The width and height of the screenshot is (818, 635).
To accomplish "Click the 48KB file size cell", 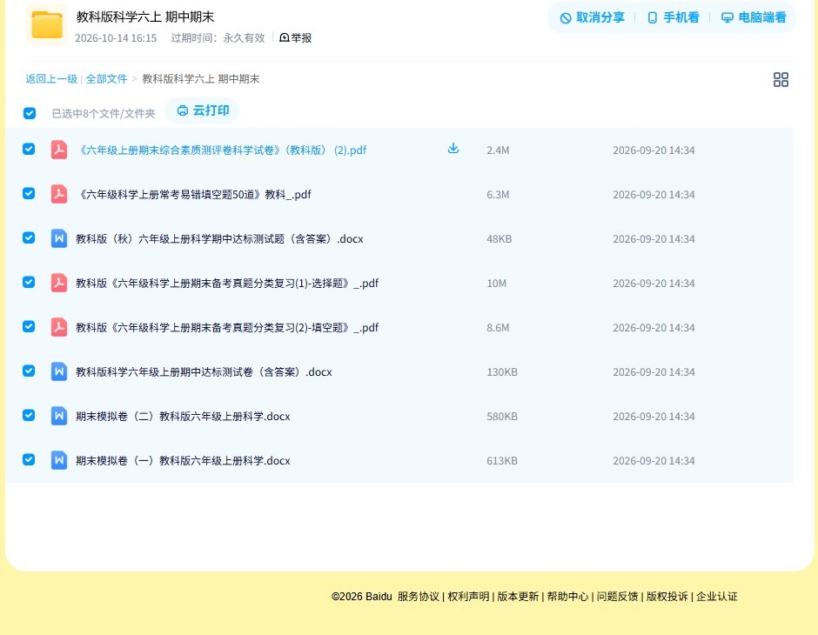I will [500, 238].
